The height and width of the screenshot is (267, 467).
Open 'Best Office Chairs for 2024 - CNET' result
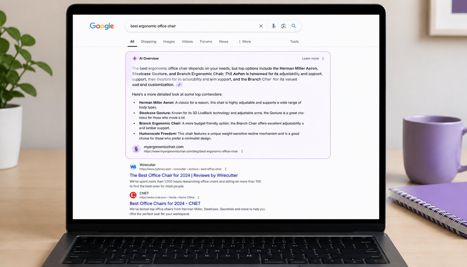[x=165, y=203]
